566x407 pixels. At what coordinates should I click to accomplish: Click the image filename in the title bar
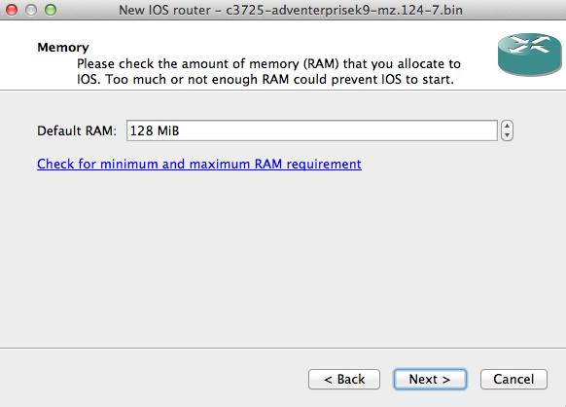[344, 10]
